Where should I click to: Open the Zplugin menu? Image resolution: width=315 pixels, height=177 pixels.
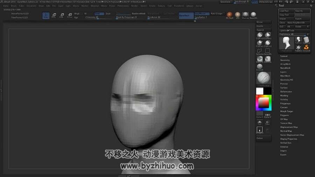coord(190,6)
